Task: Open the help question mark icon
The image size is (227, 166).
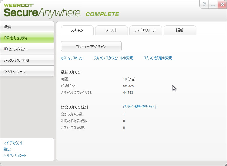Action: click(x=204, y=5)
